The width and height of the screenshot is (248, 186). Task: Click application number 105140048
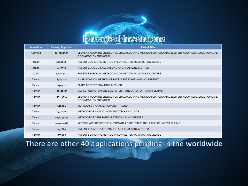(61, 123)
